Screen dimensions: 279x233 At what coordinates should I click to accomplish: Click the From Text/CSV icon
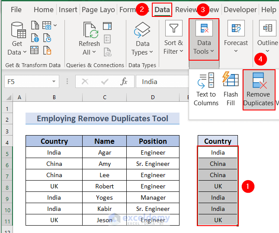click(x=35, y=25)
